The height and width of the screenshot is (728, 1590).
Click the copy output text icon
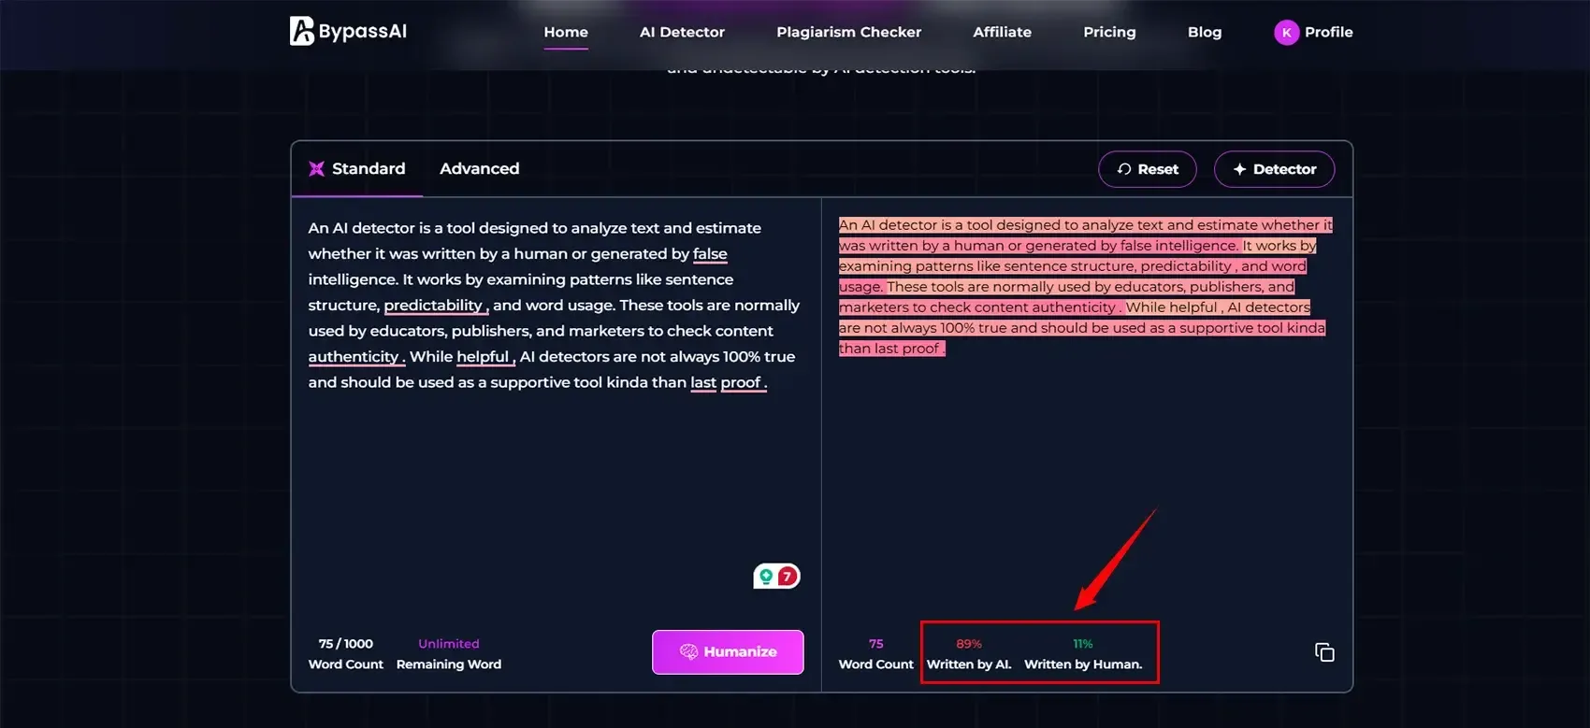[x=1324, y=652]
